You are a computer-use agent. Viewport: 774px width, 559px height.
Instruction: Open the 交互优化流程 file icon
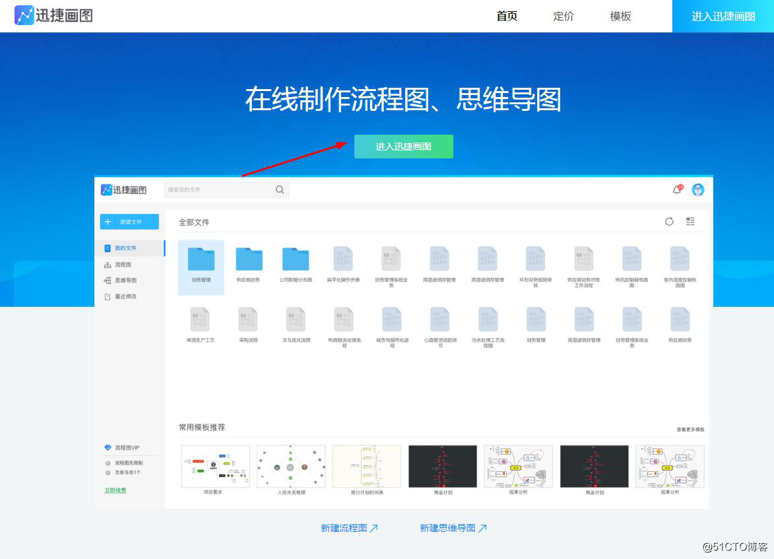pos(296,319)
